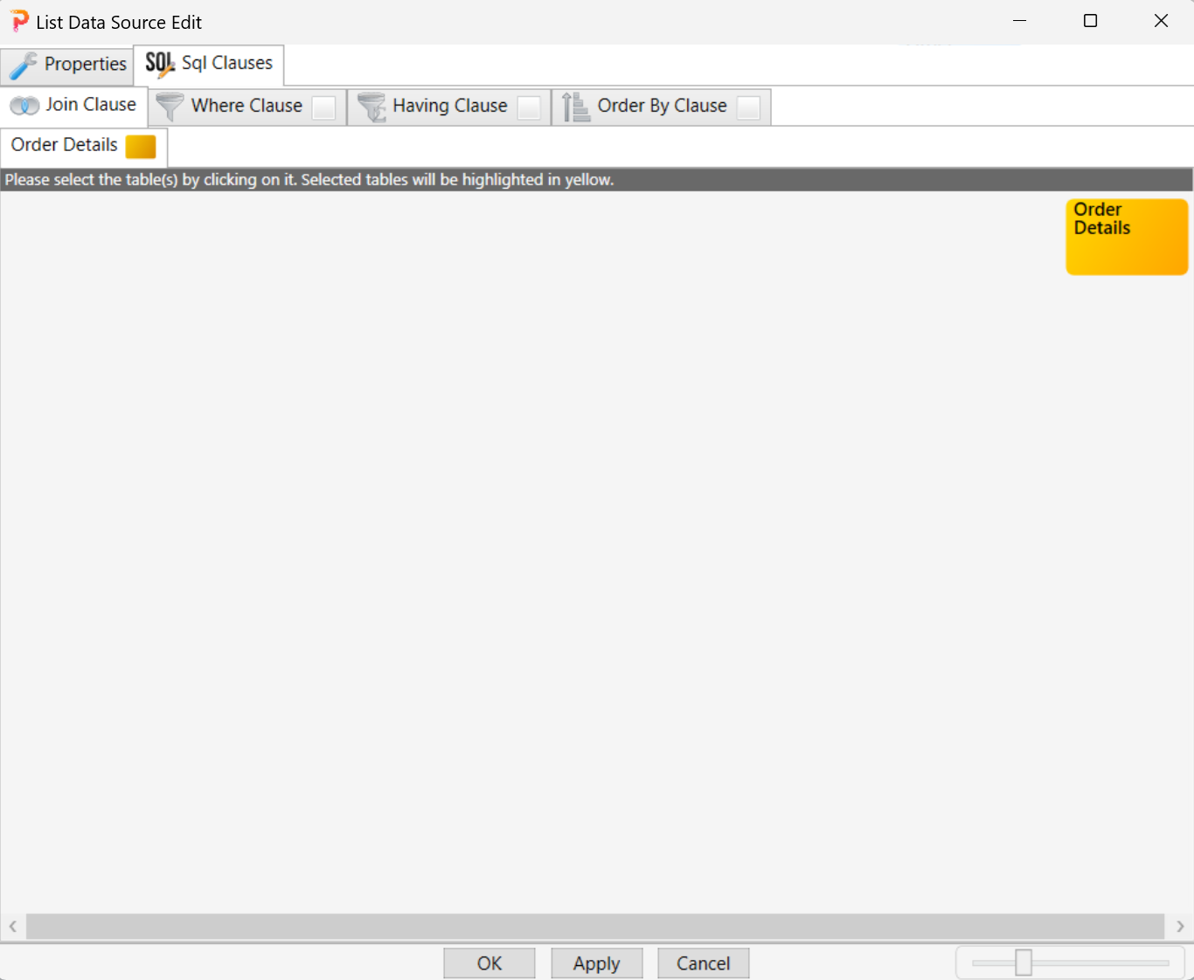Click the Having Clause funnel icon

pos(371,107)
